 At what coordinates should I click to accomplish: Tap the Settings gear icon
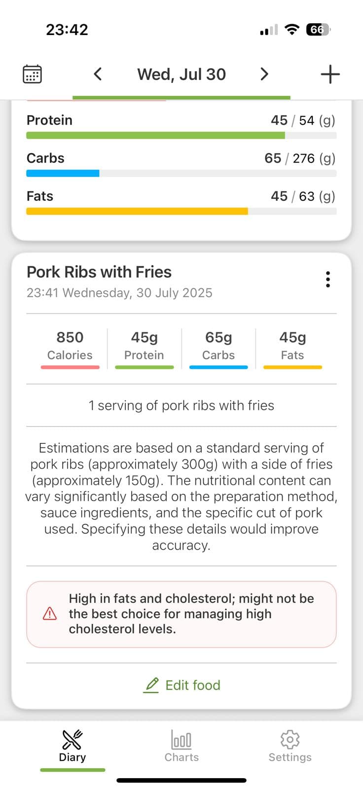click(290, 740)
